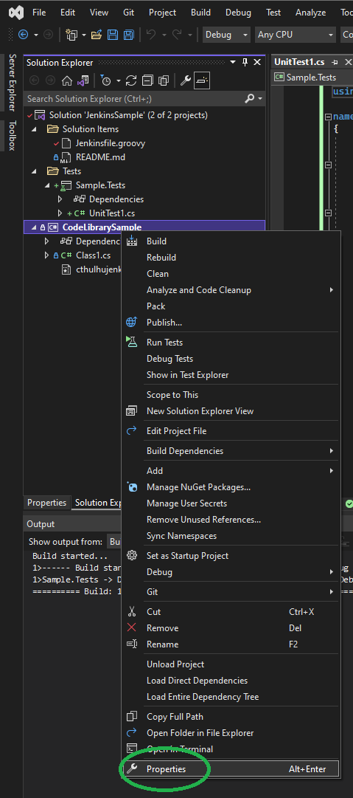Switch to the Properties tab at bottom
Image resolution: width=353 pixels, height=798 pixels.
pyautogui.click(x=46, y=502)
